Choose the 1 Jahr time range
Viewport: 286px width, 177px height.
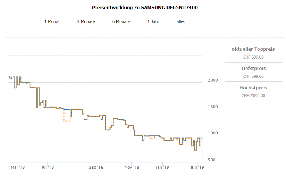(x=153, y=22)
